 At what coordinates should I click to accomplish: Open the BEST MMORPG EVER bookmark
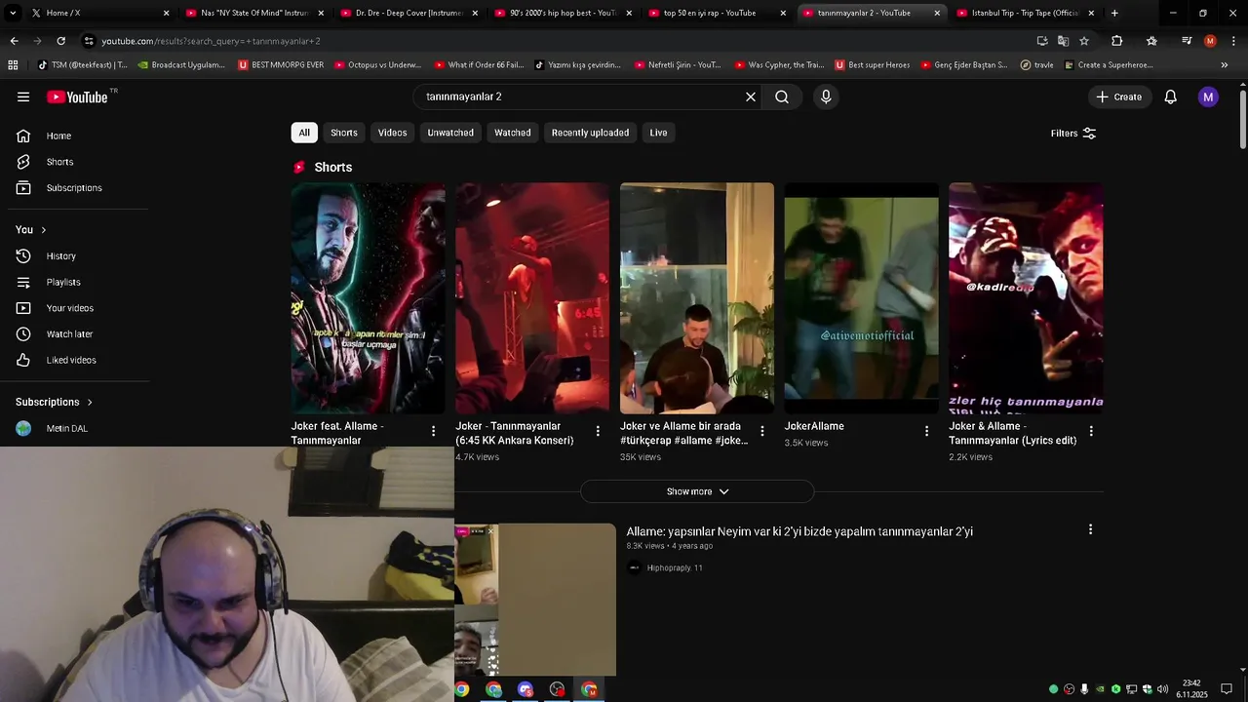(281, 65)
